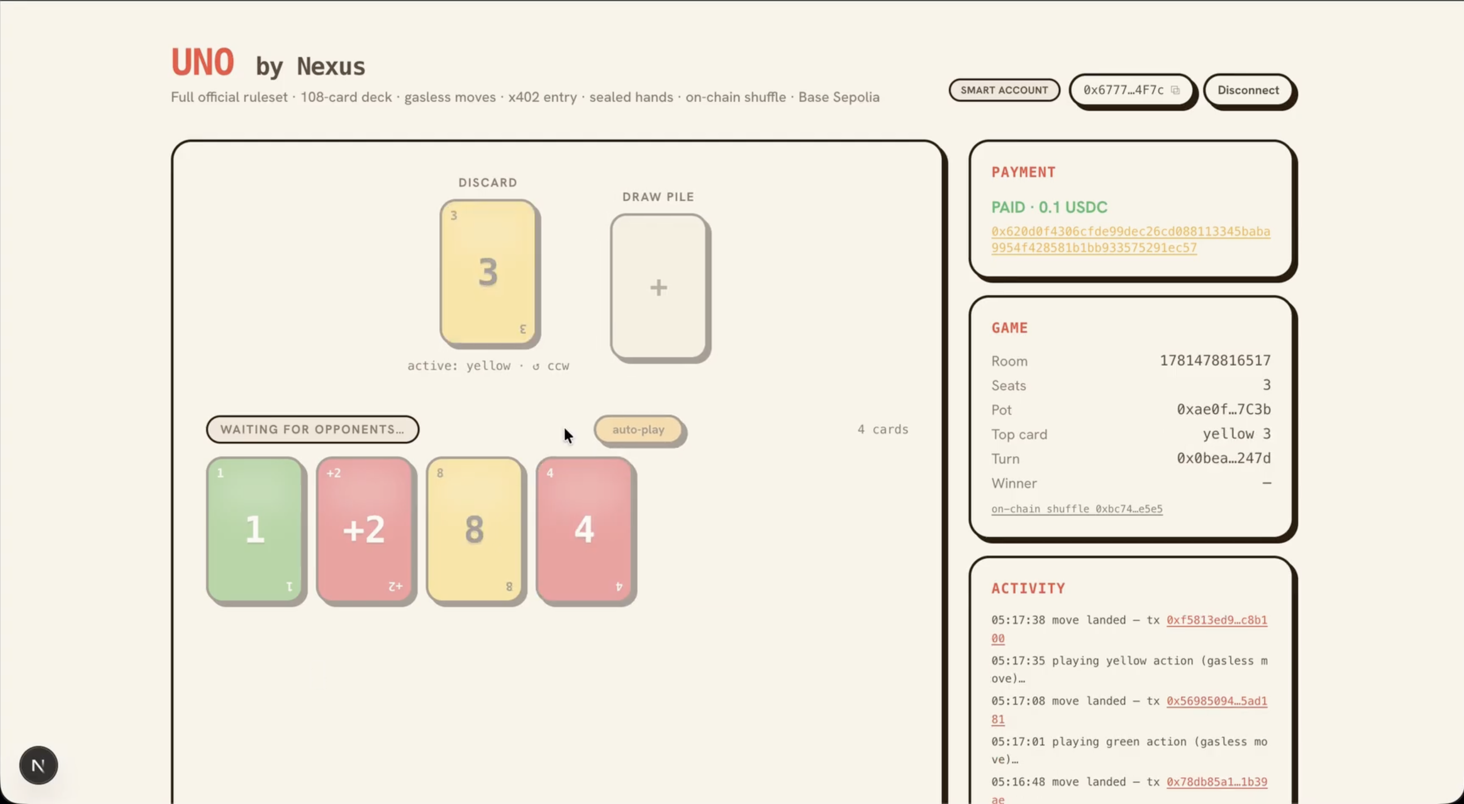The height and width of the screenshot is (804, 1464).
Task: Click the '05:17:35 playing yellow action' entry
Action: pyautogui.click(x=1129, y=669)
